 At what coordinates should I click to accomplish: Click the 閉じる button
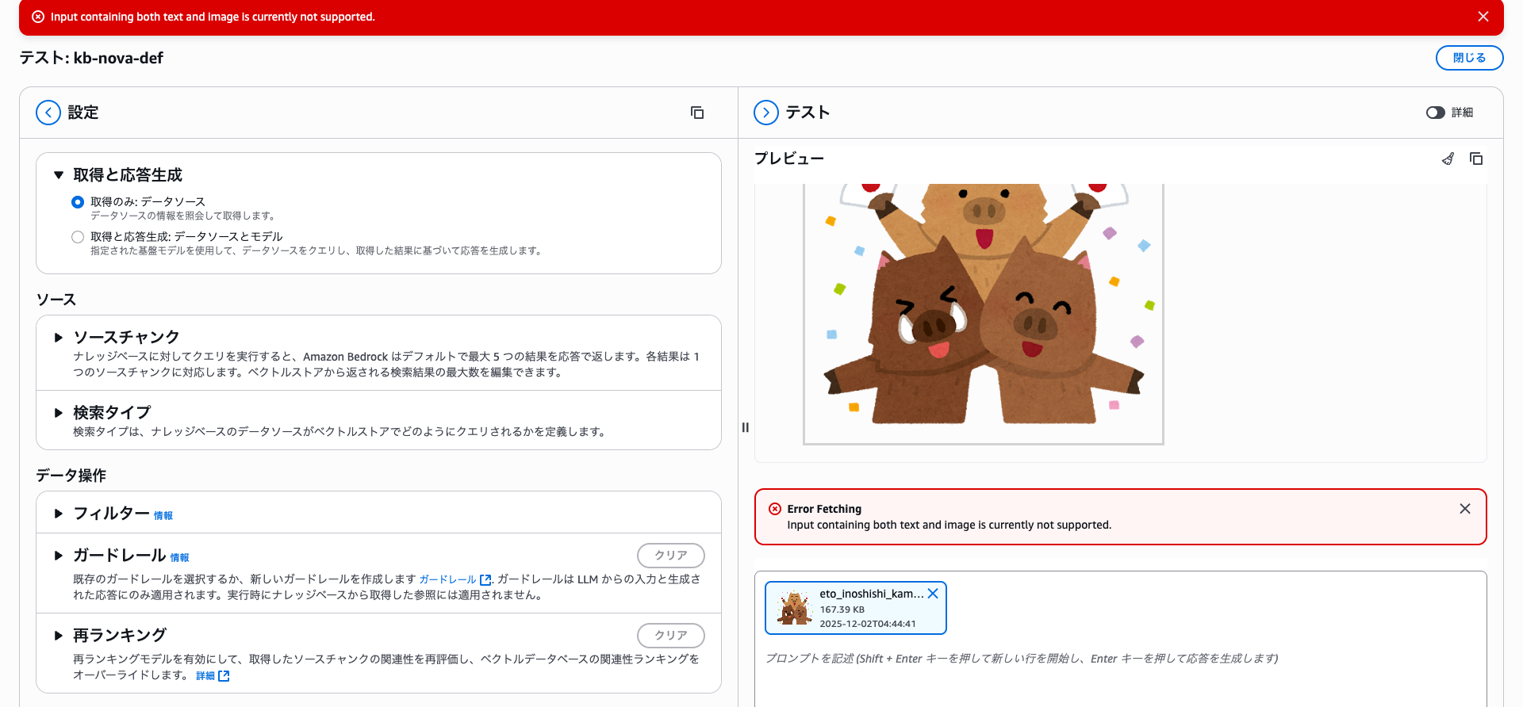[1469, 58]
